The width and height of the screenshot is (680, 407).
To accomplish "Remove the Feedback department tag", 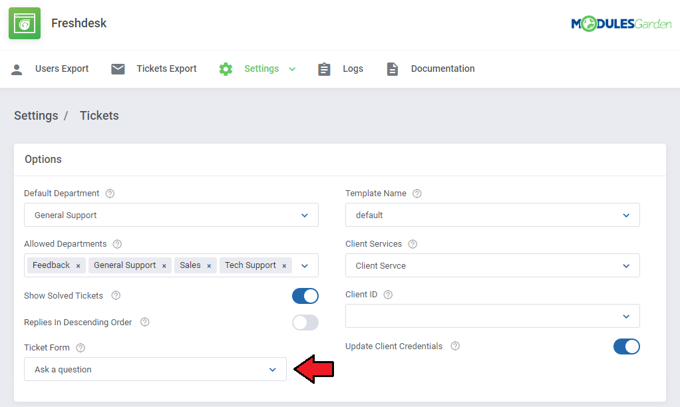I will pyautogui.click(x=78, y=266).
